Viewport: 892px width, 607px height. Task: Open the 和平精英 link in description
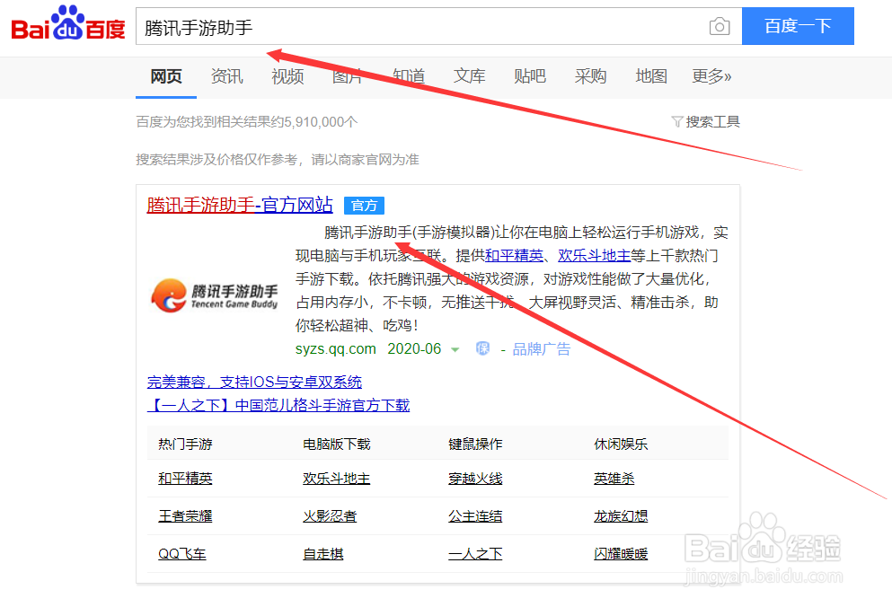tap(514, 256)
